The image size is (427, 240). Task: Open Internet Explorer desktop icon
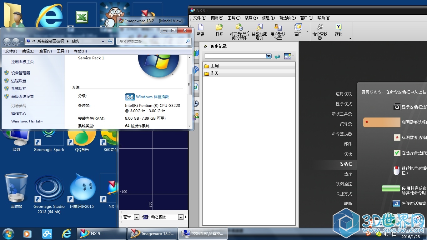(49, 16)
